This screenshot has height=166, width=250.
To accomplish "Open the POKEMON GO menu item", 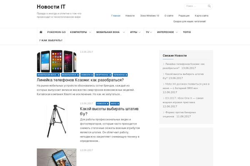I will point(56,32).
